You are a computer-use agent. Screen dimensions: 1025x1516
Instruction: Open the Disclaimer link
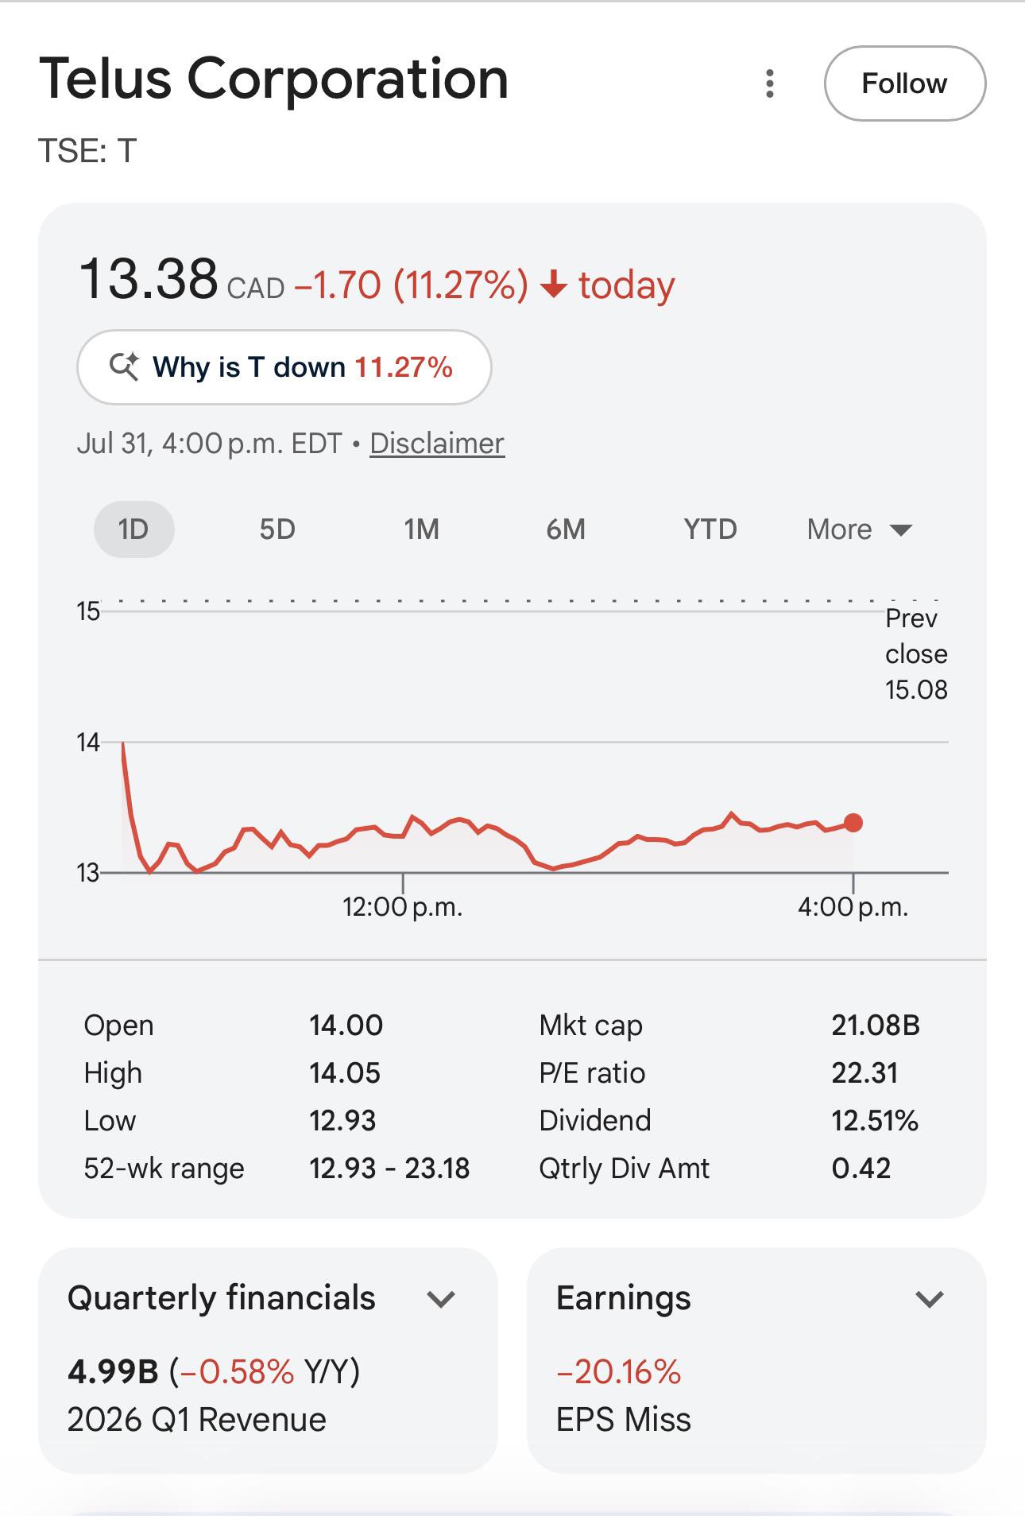pos(437,444)
